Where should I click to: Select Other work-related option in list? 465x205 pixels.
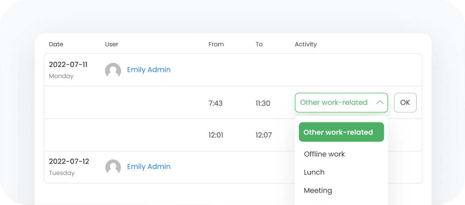click(x=341, y=132)
